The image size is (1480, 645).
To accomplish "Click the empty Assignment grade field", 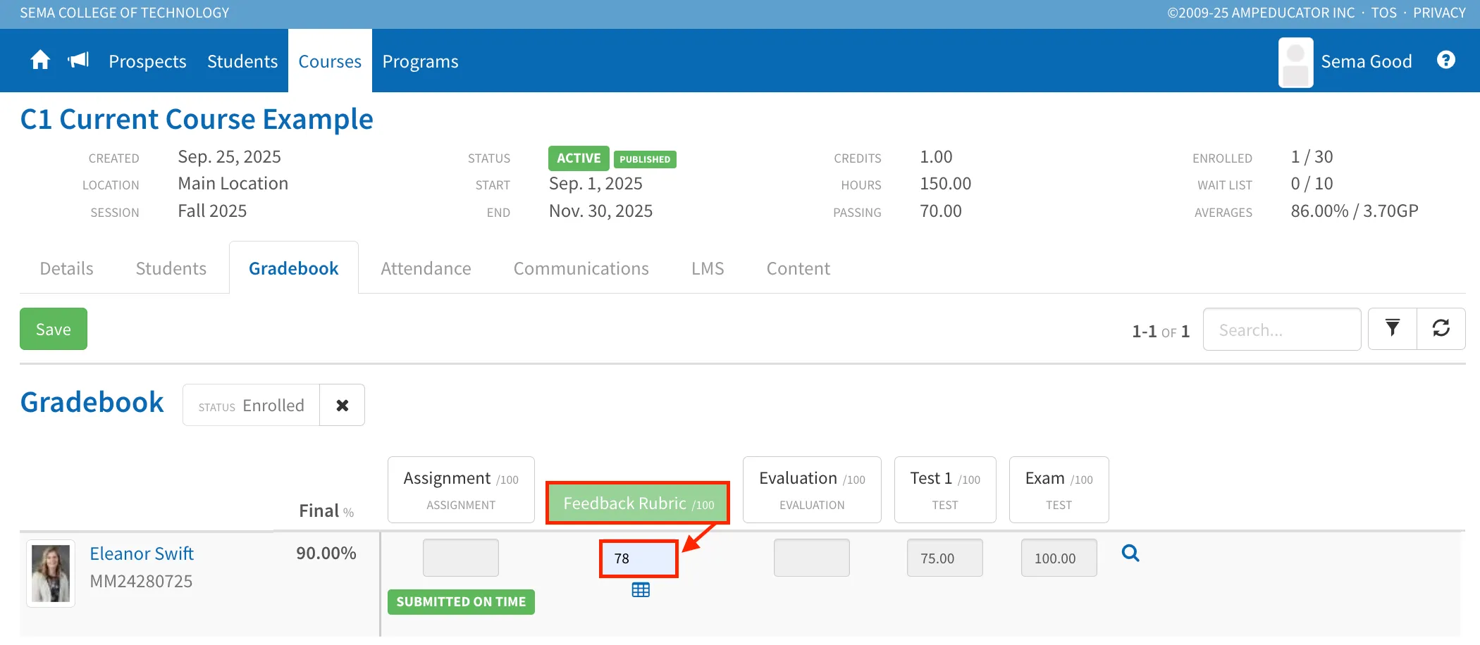I will point(461,558).
